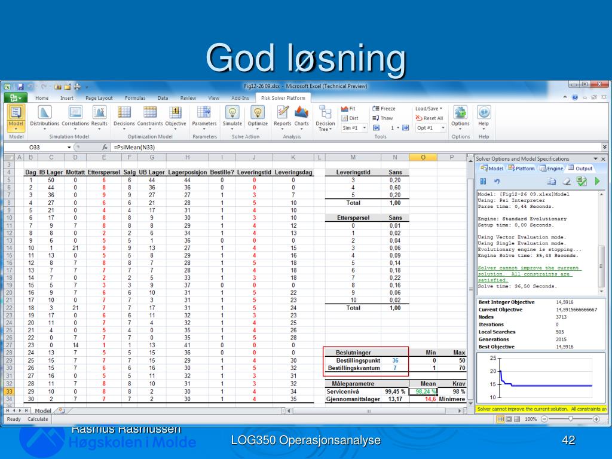Viewport: 612px width, 459px height.
Task: Run Simulate from Solve Action group
Action: [232, 117]
